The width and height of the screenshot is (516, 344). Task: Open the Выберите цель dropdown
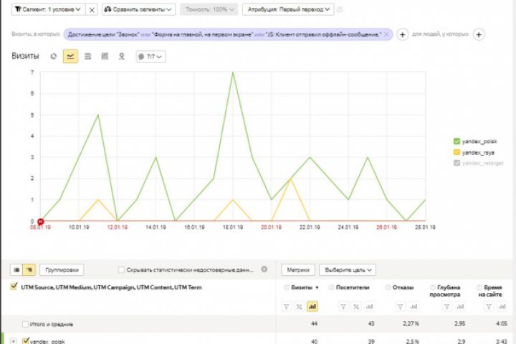coord(348,270)
